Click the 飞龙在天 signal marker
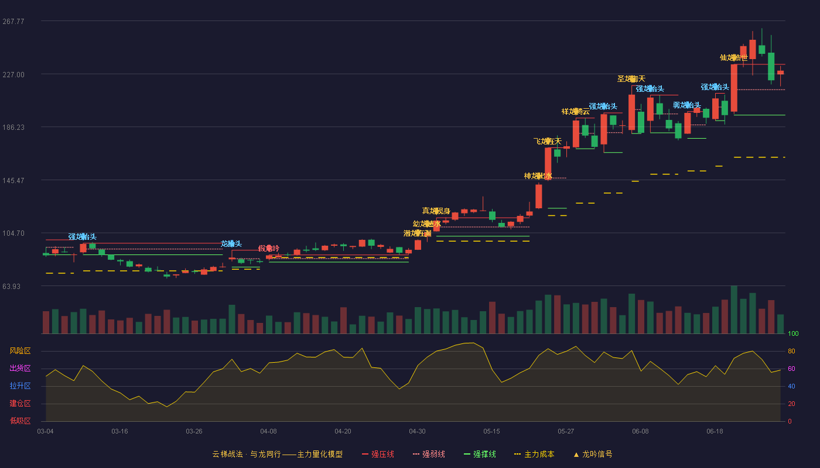Image resolution: width=820 pixels, height=468 pixels. [x=548, y=141]
